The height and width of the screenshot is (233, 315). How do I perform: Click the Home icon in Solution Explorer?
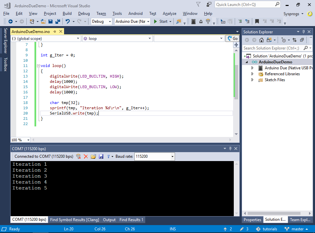point(262,40)
